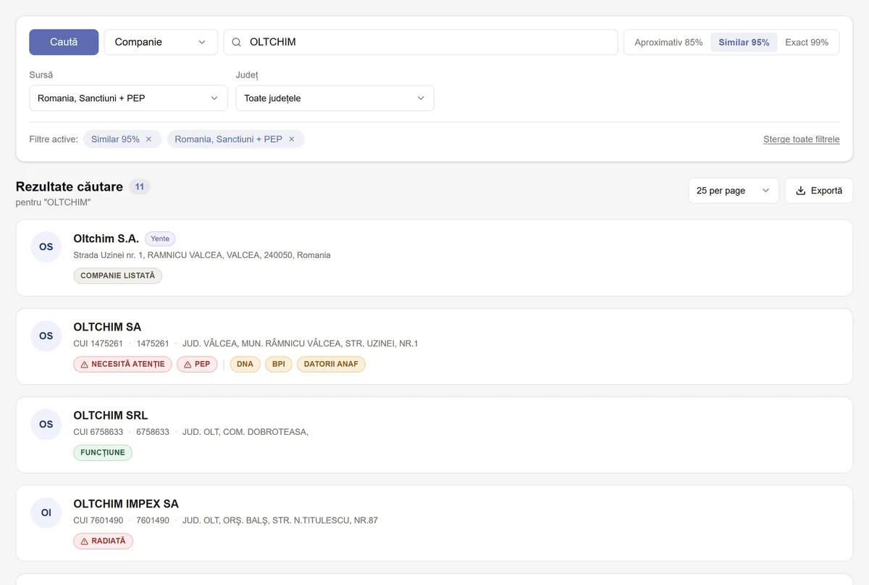
Task: Click the Exportă button
Action: 818,191
